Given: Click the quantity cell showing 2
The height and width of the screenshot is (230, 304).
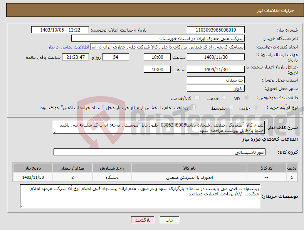Looking at the screenshot, I should [72, 177].
